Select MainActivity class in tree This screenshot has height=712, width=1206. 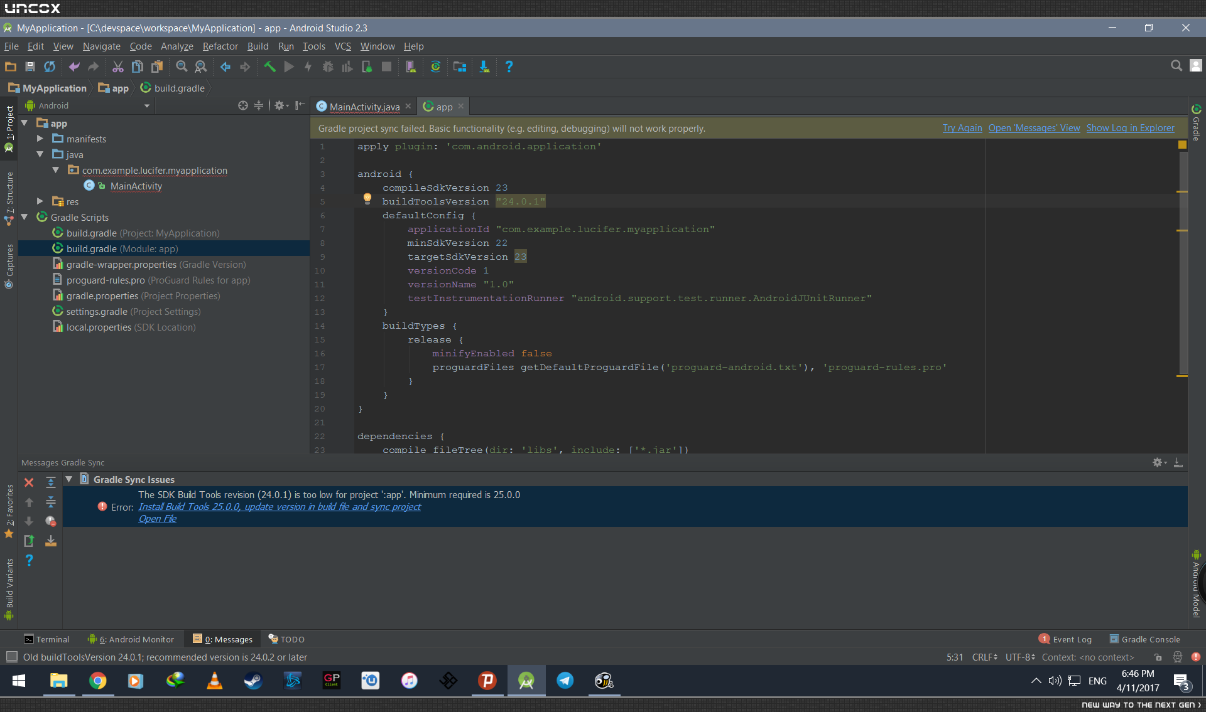click(x=136, y=186)
